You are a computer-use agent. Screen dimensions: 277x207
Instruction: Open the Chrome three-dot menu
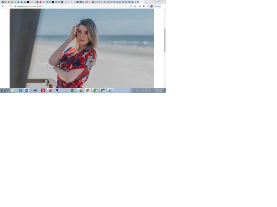[x=163, y=6]
